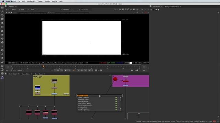
Task: Select the red dot node in purple backdrop
Action: pos(115,79)
